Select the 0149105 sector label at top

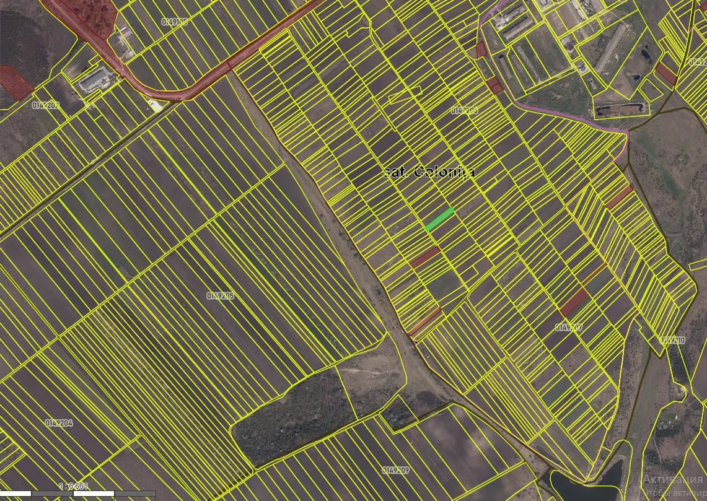click(174, 21)
